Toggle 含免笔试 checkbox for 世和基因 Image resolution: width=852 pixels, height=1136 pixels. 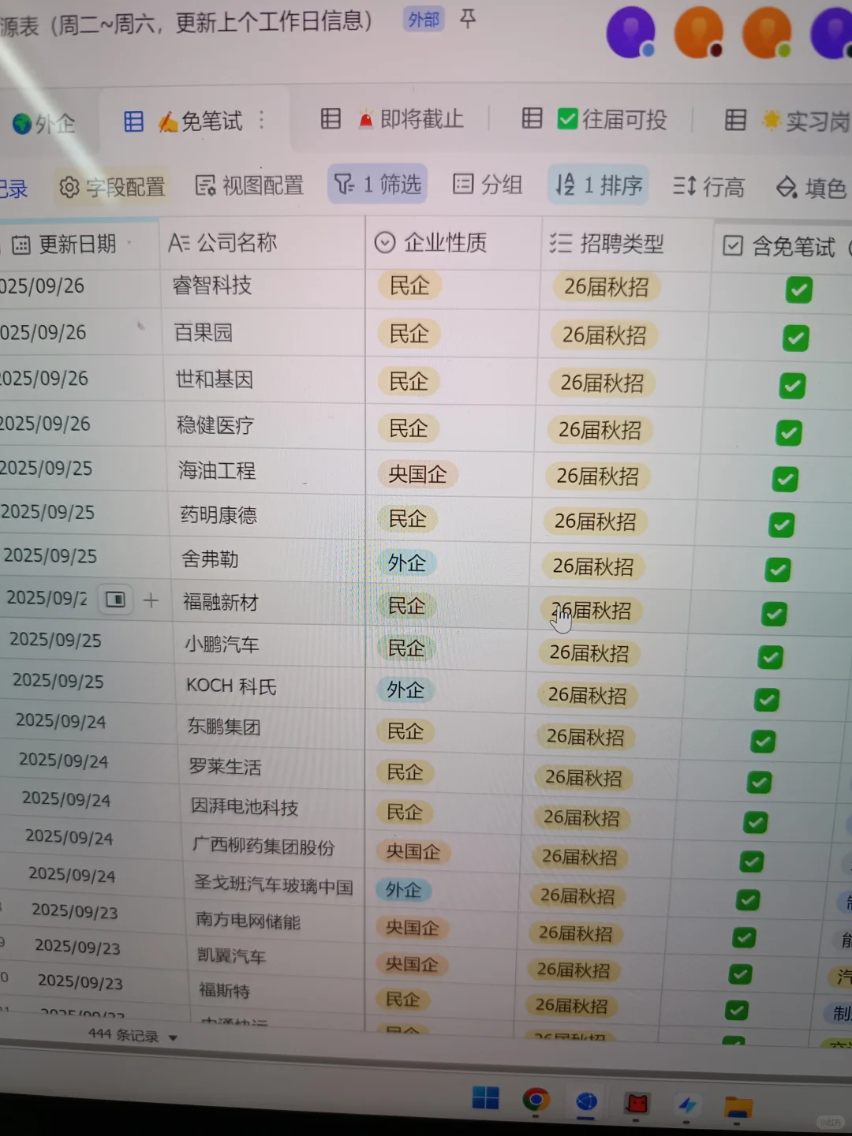[x=792, y=386]
